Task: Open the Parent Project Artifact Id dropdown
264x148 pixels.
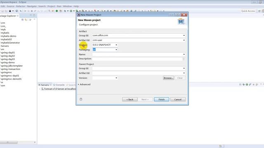Action: click(184, 73)
